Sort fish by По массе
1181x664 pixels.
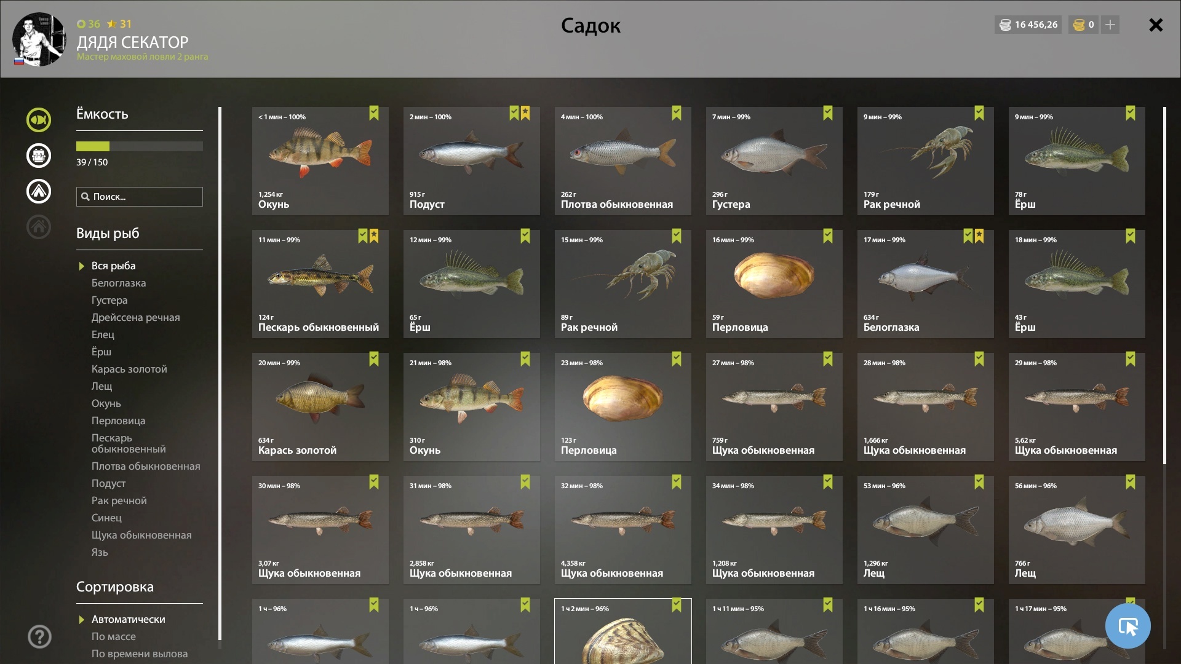(113, 636)
